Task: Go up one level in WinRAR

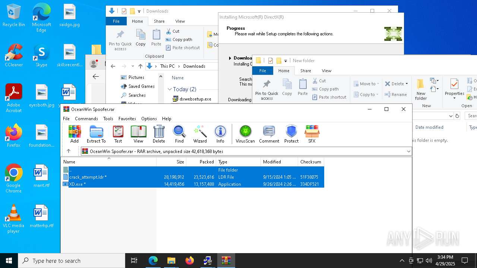Action: coord(69,151)
